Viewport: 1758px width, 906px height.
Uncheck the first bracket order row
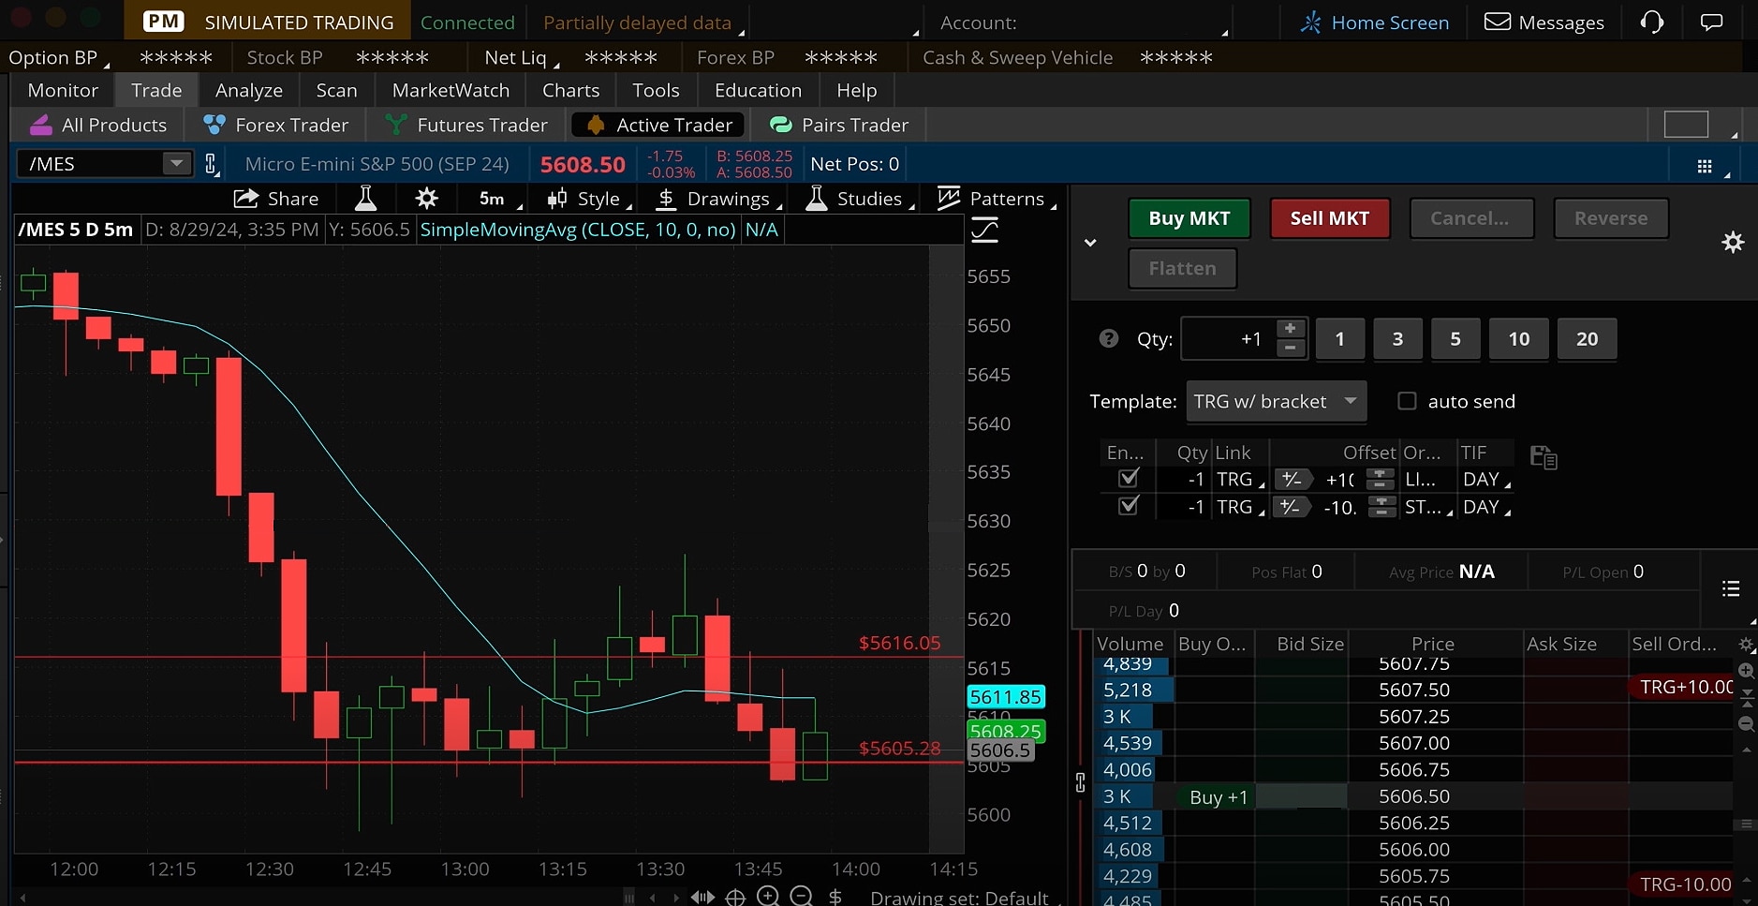[1128, 478]
